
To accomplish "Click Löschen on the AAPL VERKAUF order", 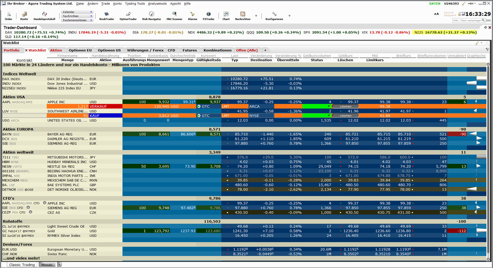I will click(x=345, y=106).
